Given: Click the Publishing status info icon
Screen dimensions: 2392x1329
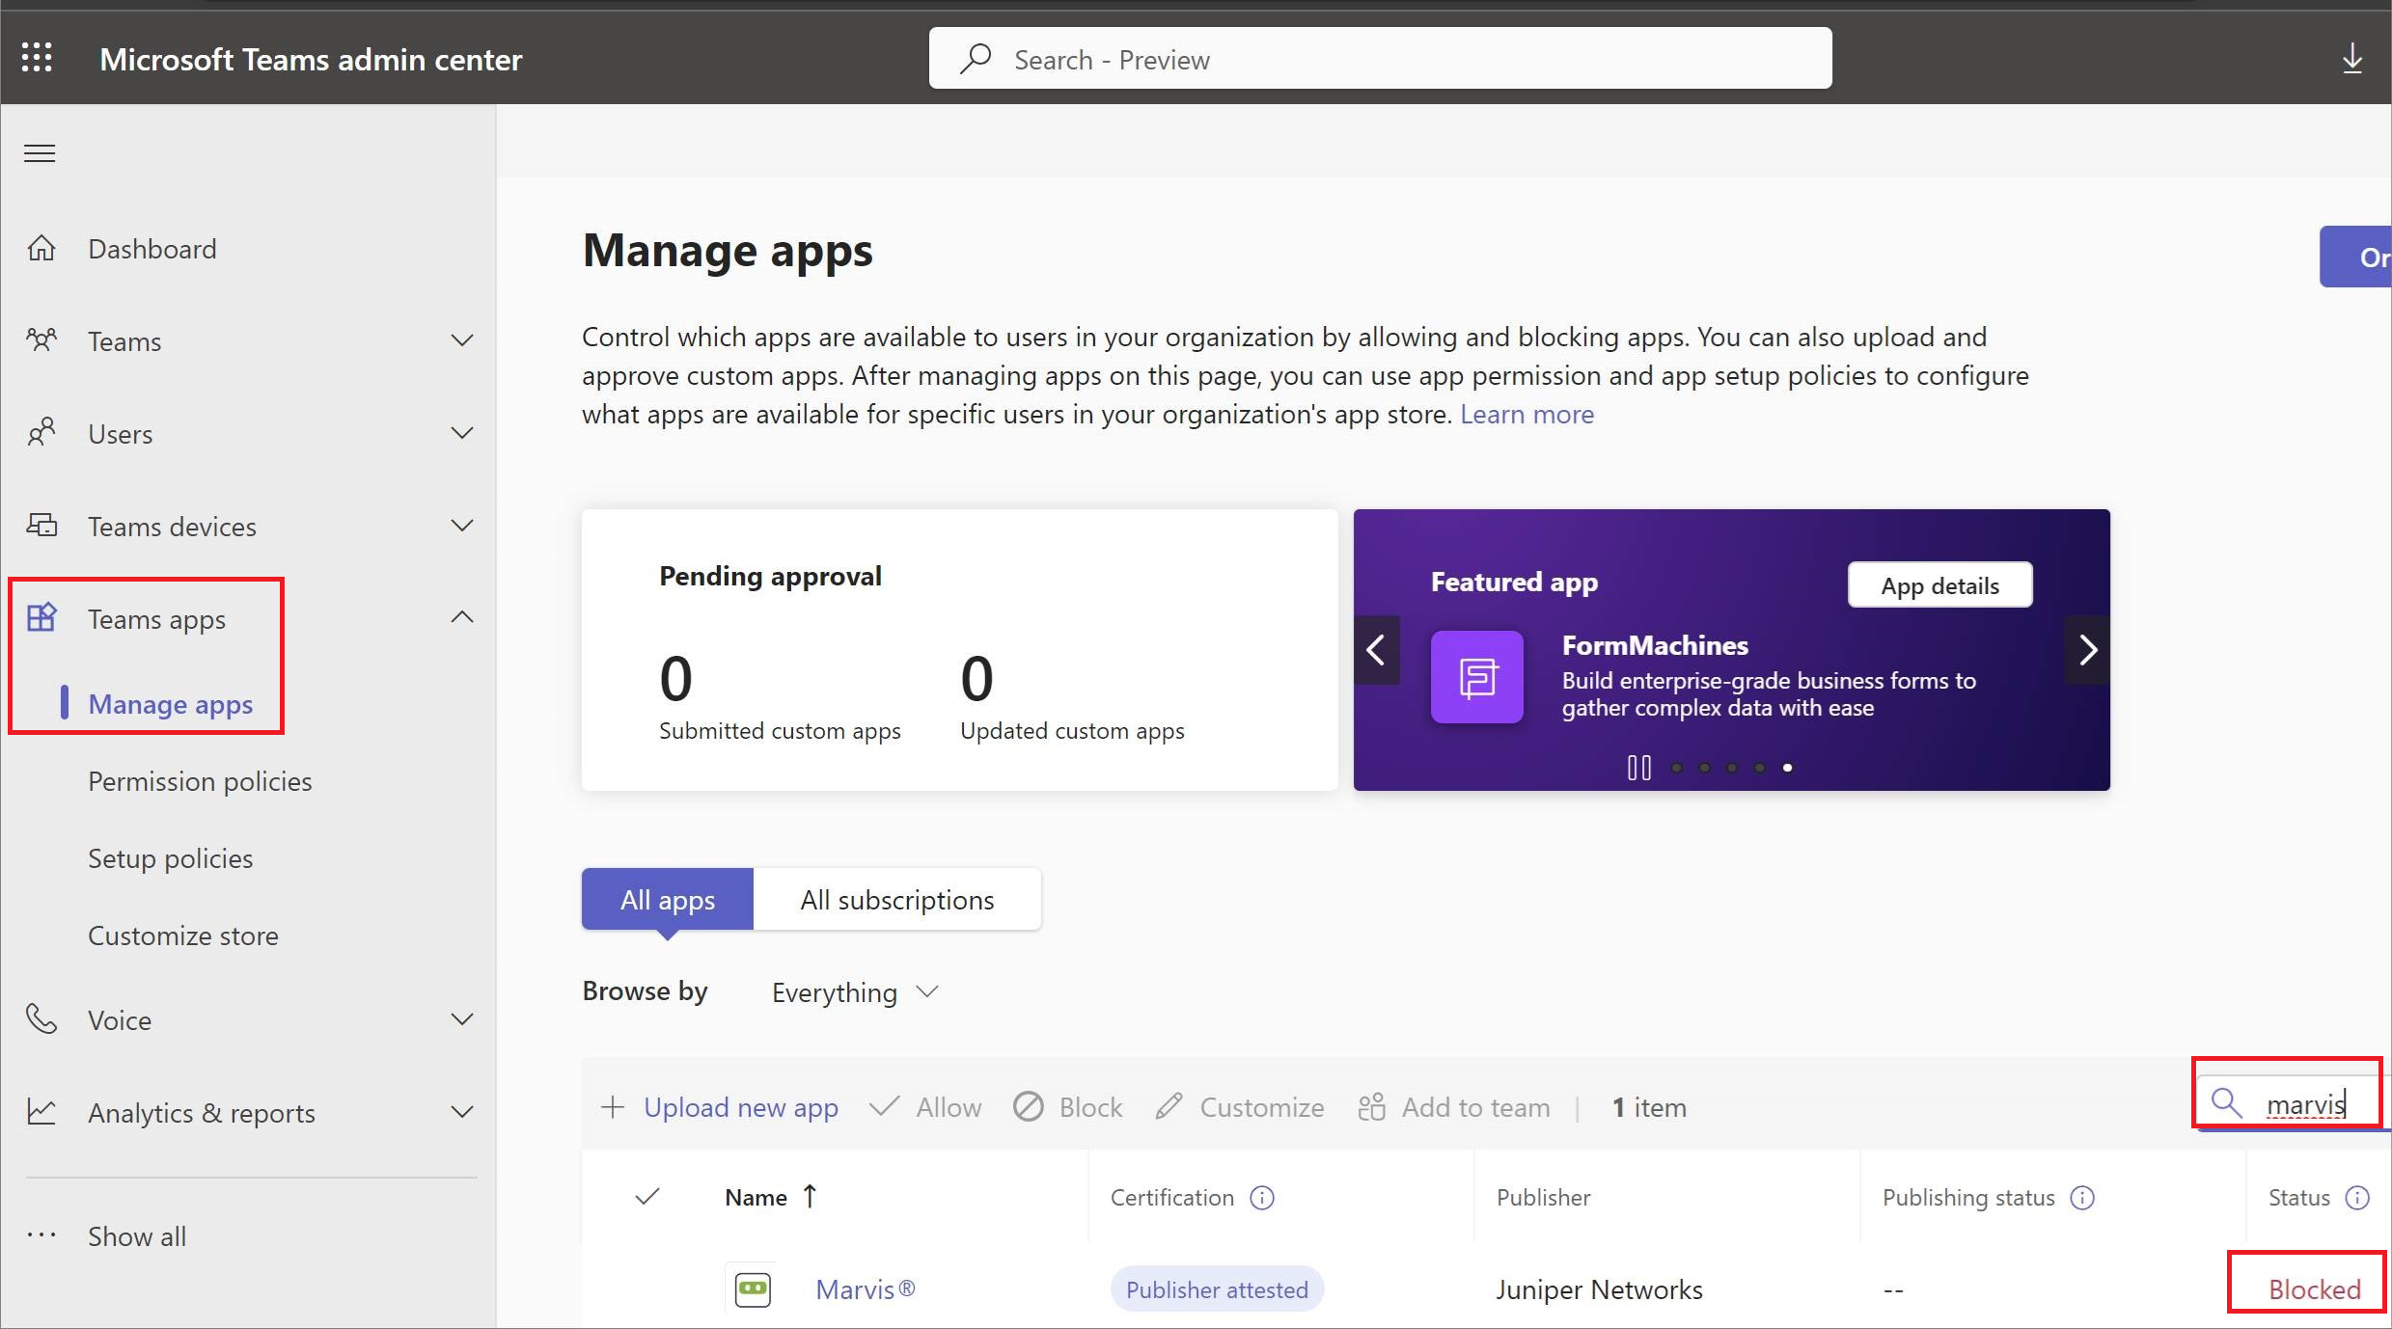Looking at the screenshot, I should (2083, 1198).
